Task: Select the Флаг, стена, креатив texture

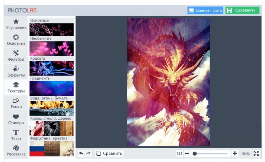Action: pos(52,149)
